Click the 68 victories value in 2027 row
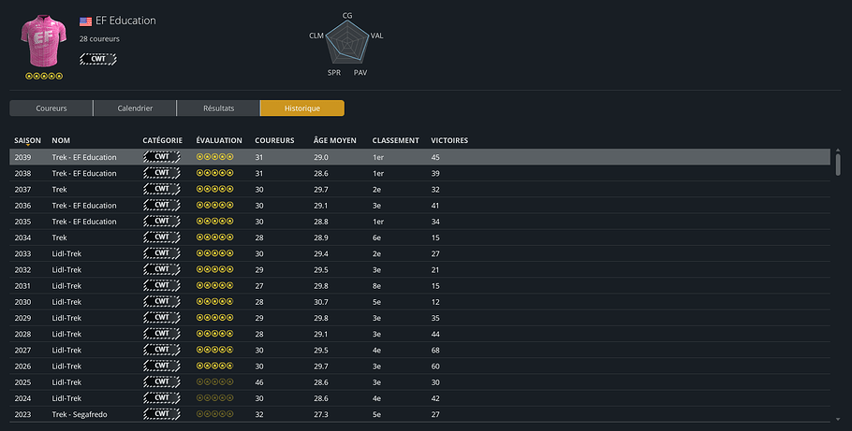This screenshot has height=431, width=852. [x=435, y=350]
